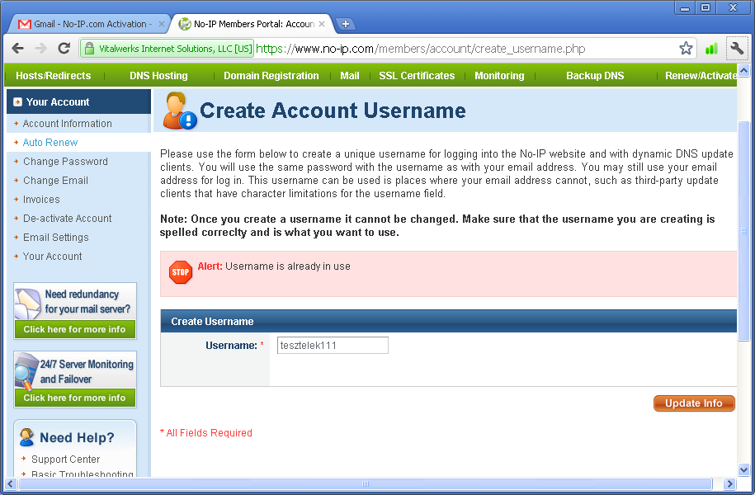Click the red STOP alert icon

(181, 272)
